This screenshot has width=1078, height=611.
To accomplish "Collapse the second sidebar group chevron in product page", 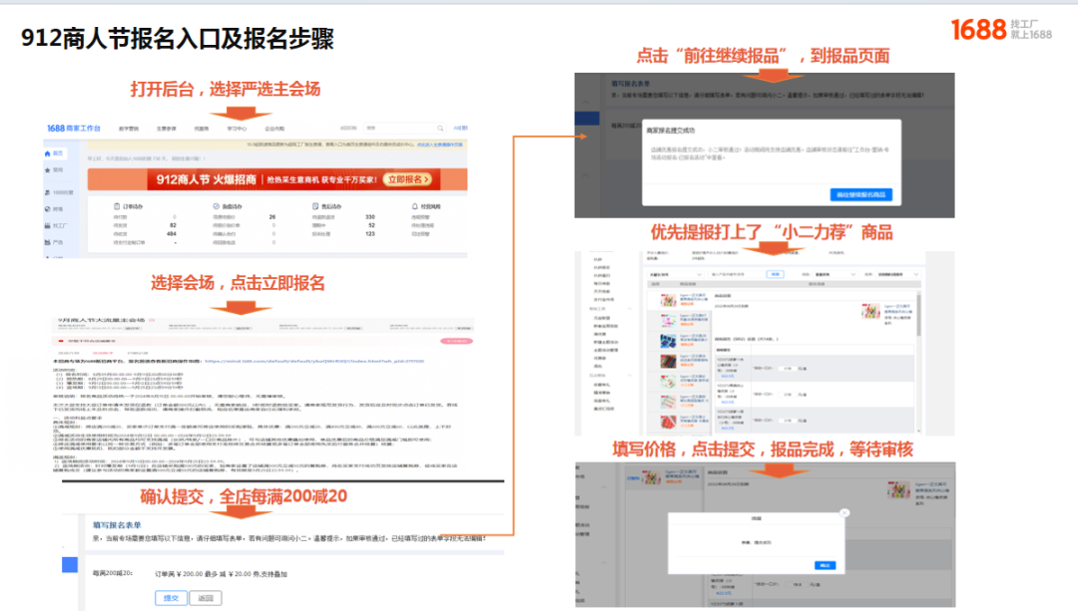I will click(x=630, y=376).
